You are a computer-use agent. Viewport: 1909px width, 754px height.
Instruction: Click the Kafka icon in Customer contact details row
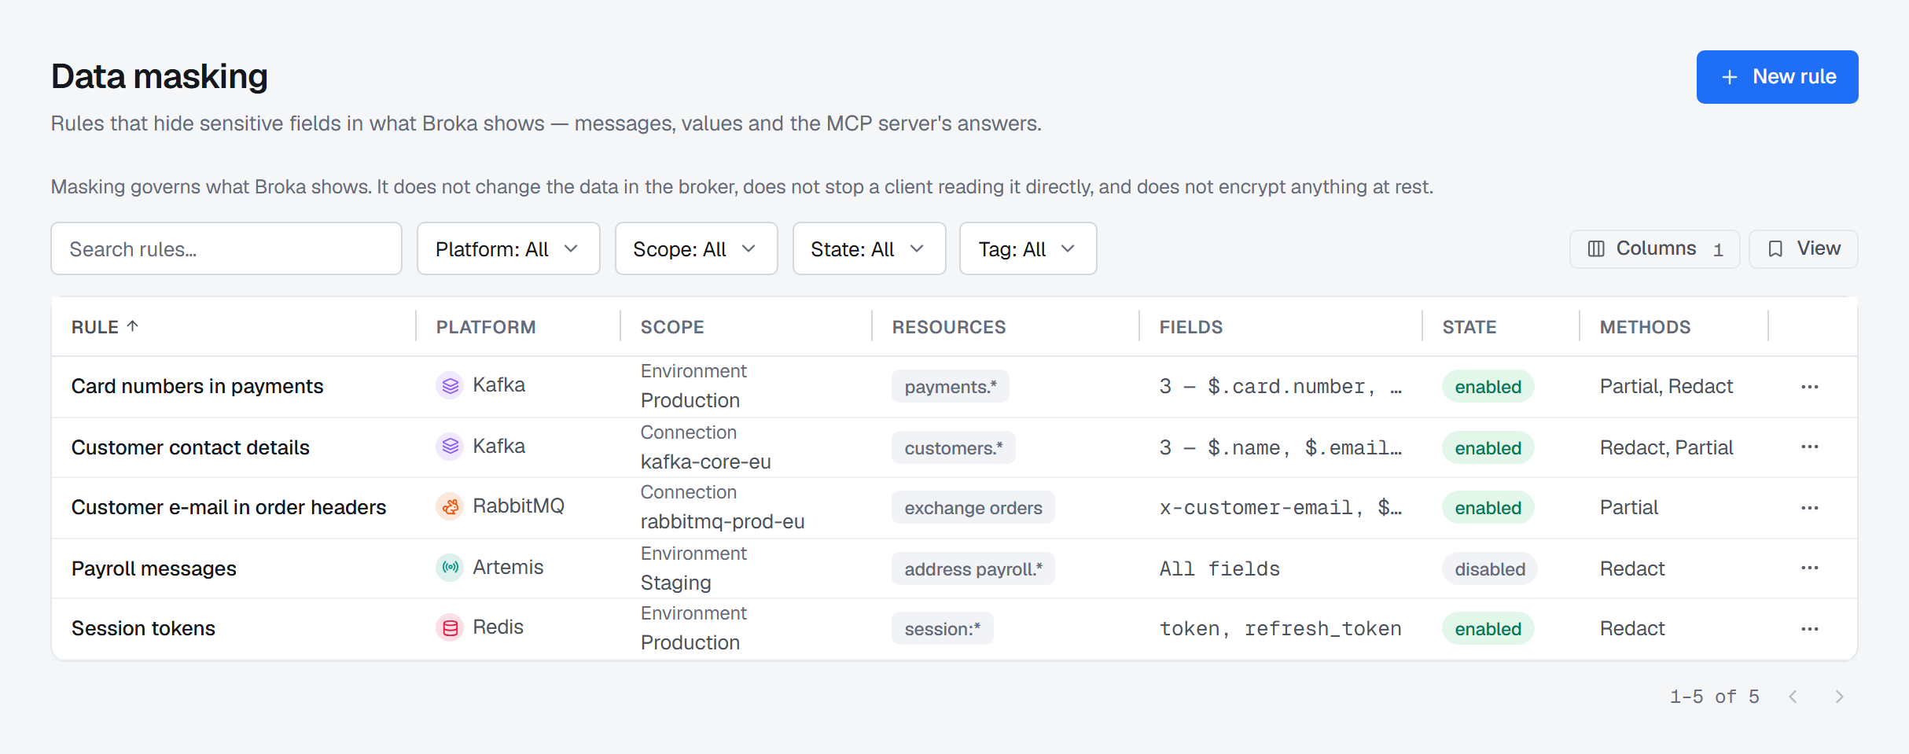(450, 447)
